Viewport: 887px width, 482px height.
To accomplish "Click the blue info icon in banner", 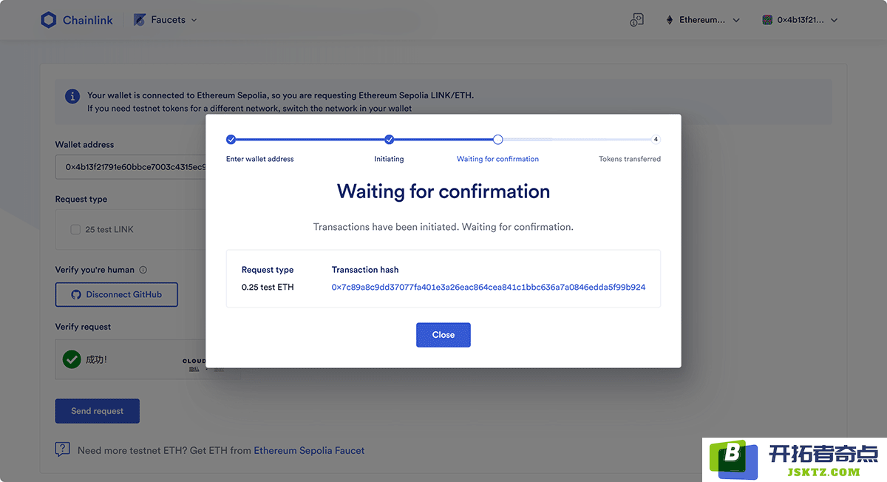I will [72, 96].
